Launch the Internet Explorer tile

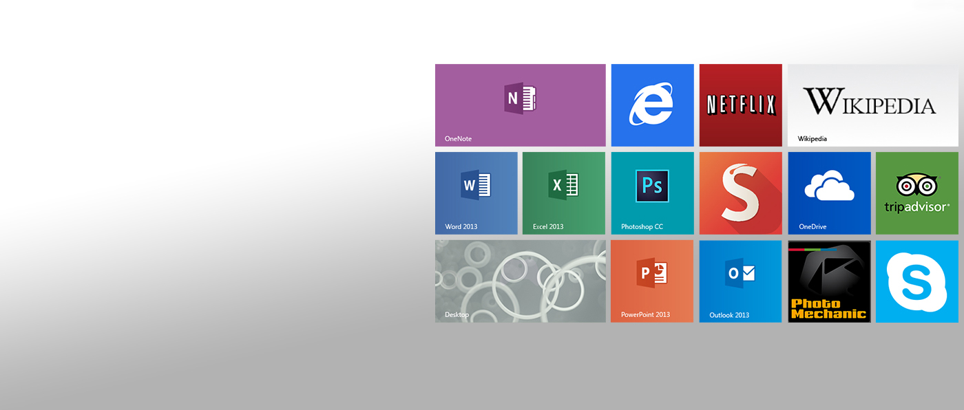(652, 105)
